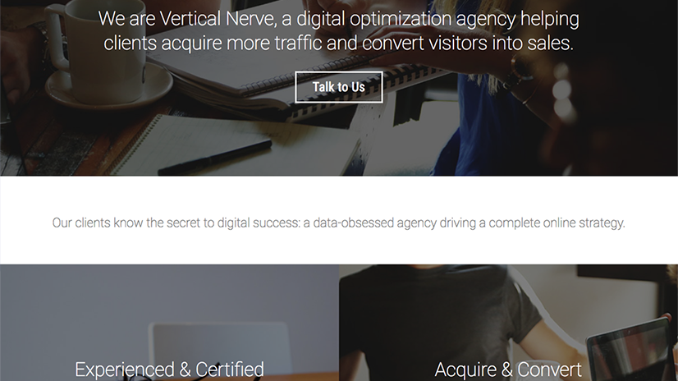Screen dimensions: 678x381
Task: Open the Acquire & Convert section heading
Action: click(x=508, y=369)
